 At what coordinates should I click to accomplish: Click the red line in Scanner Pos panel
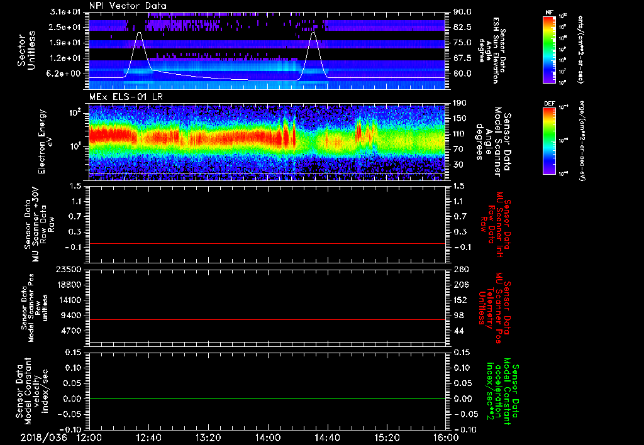(x=267, y=319)
